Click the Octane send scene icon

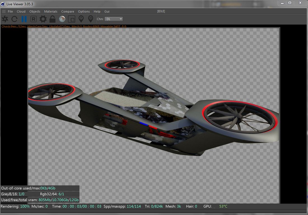click(x=5, y=19)
